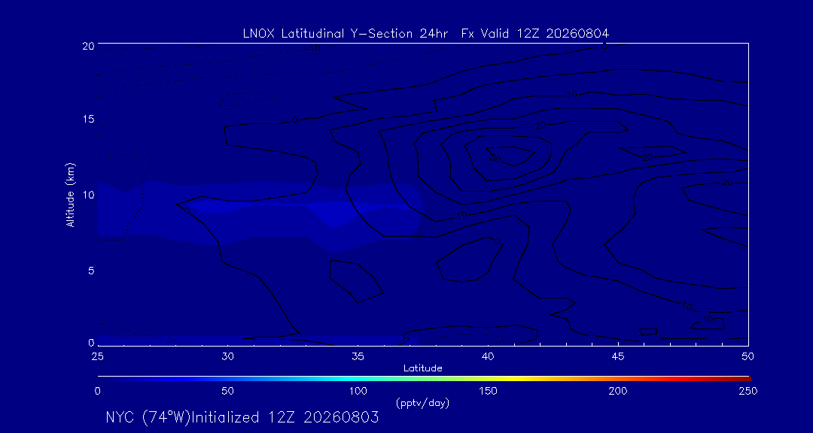Click the latitude tick label 35
Screen dimensions: 813x433
[358, 356]
